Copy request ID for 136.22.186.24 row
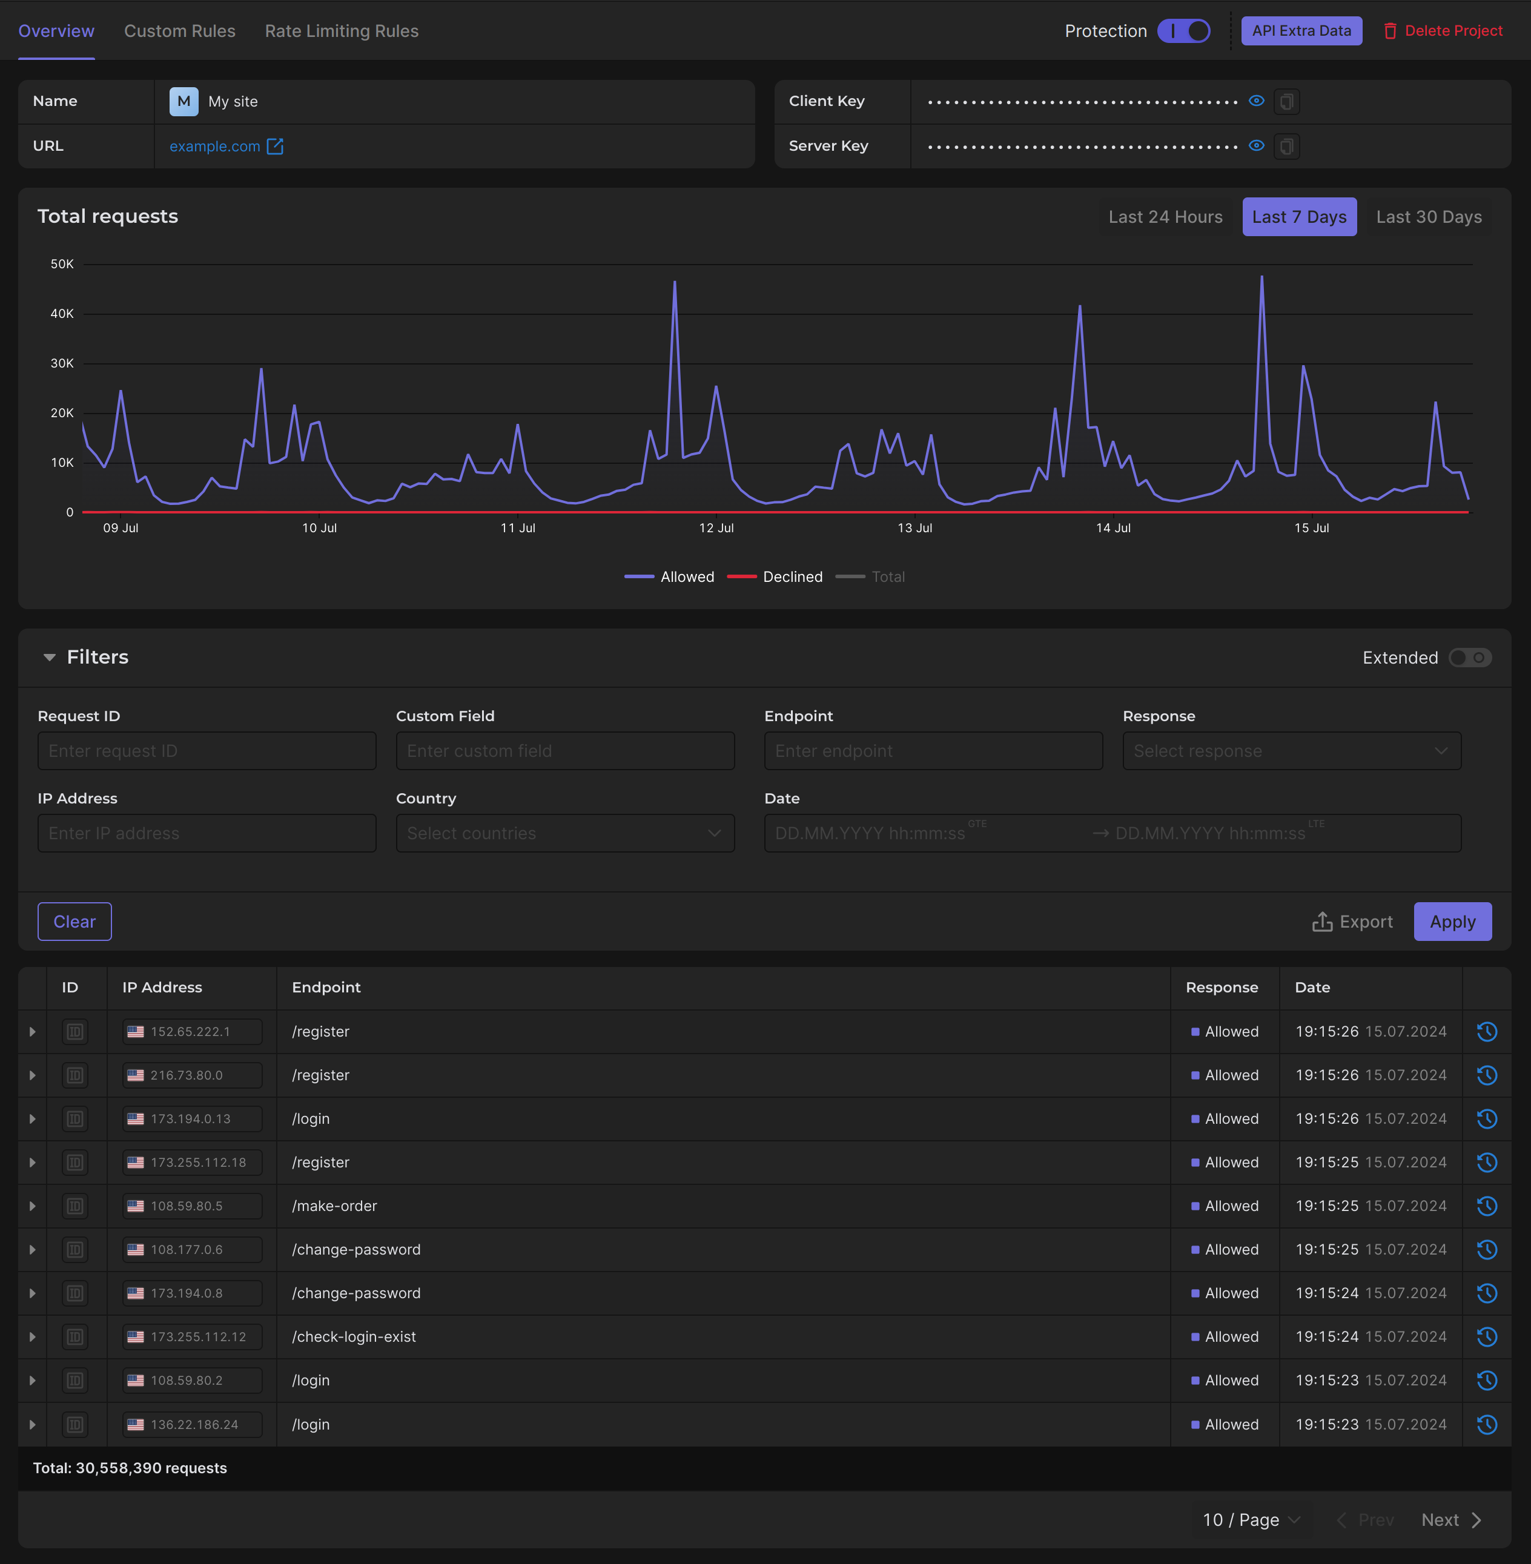 pos(74,1424)
